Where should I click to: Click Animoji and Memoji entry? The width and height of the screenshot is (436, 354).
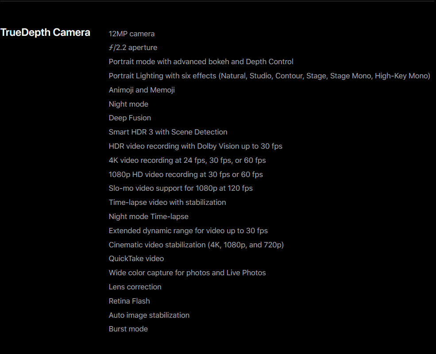coord(142,90)
